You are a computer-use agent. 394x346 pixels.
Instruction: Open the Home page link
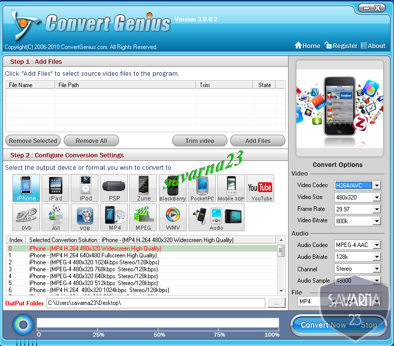307,46
